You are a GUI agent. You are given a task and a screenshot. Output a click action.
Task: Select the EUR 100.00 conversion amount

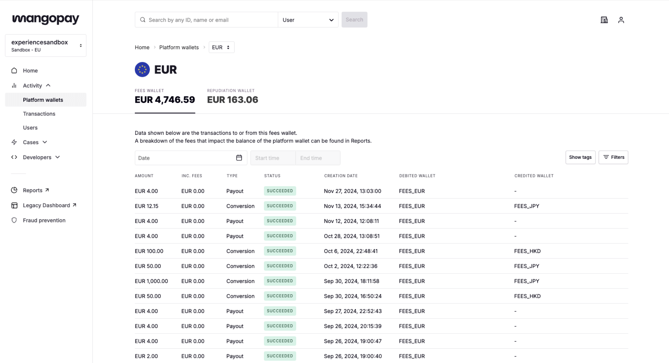[149, 251]
